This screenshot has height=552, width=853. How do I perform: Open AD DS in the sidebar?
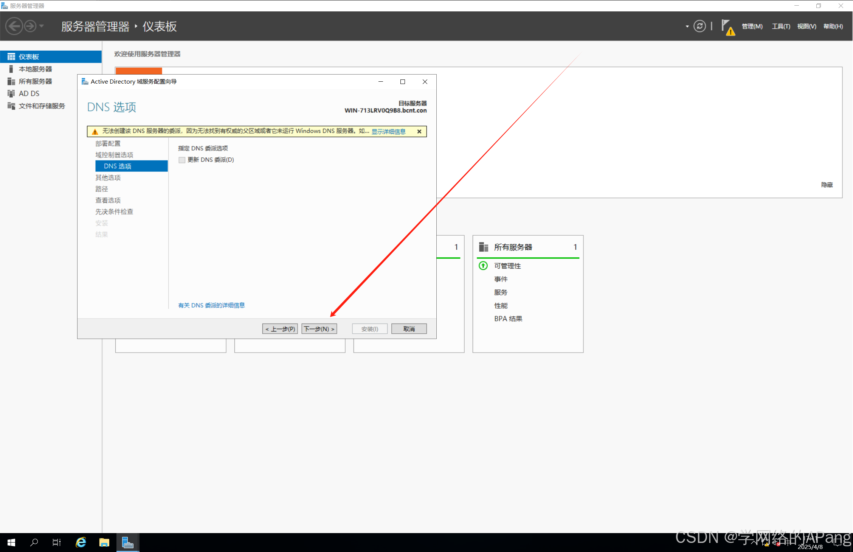[x=29, y=93]
